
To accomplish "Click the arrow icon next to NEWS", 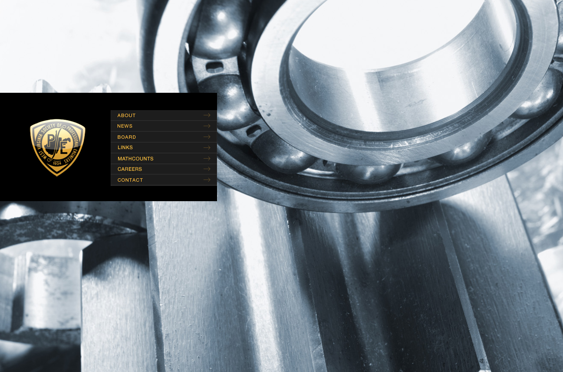I will click(x=207, y=126).
